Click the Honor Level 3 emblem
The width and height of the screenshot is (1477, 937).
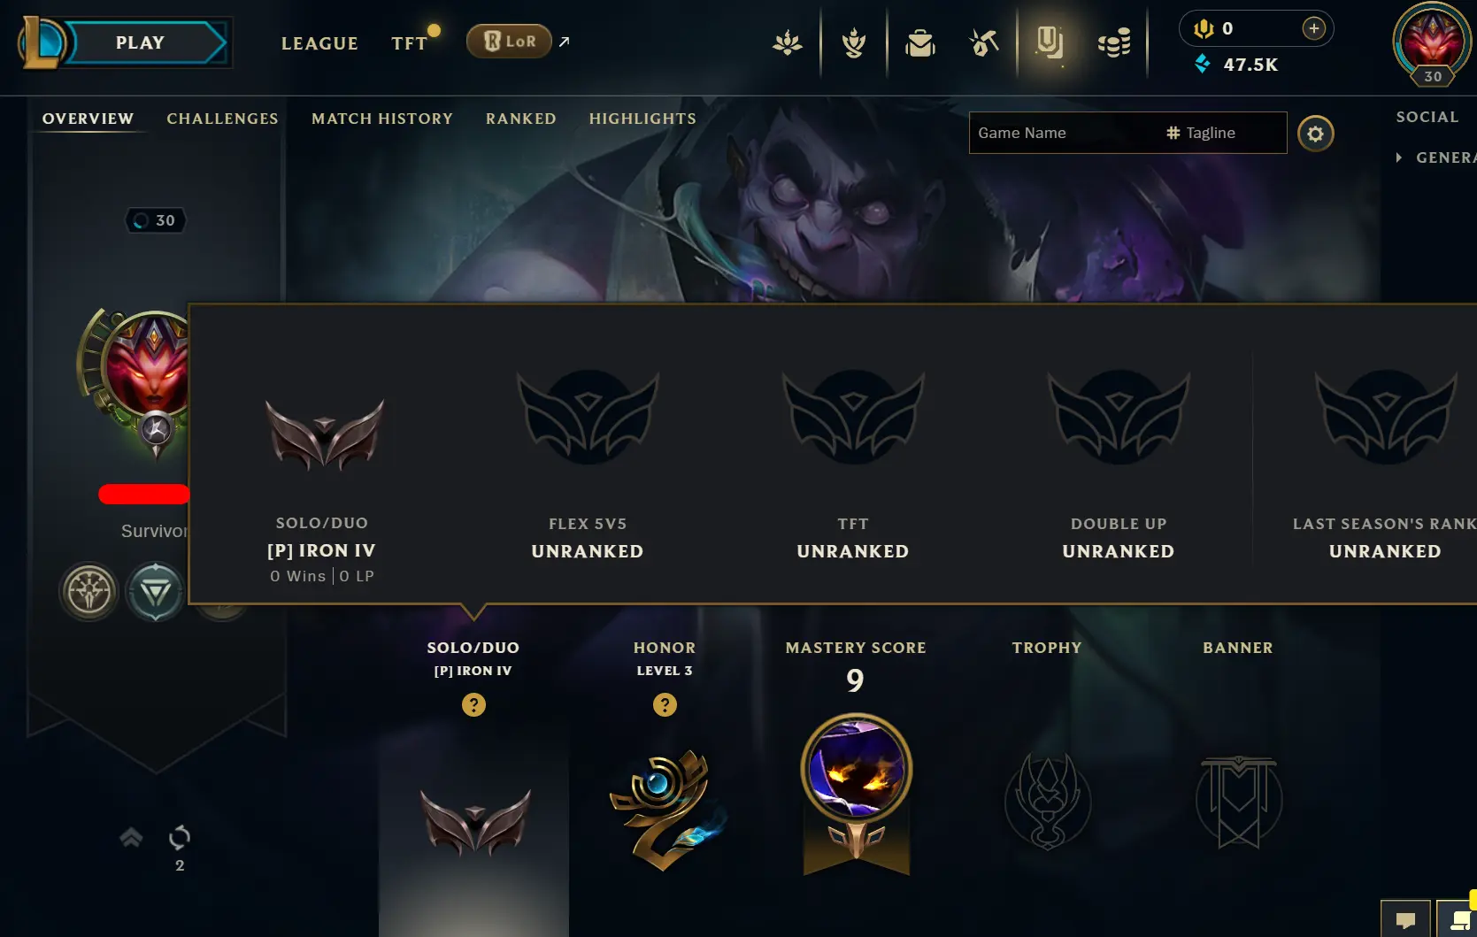[x=666, y=809]
